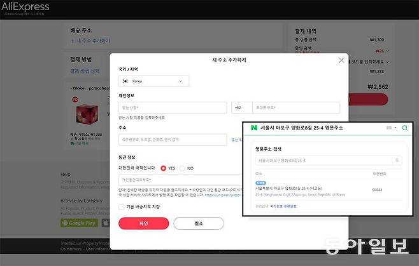Click the 국가번호 related search link
The height and width of the screenshot is (266, 419).
click(x=276, y=206)
